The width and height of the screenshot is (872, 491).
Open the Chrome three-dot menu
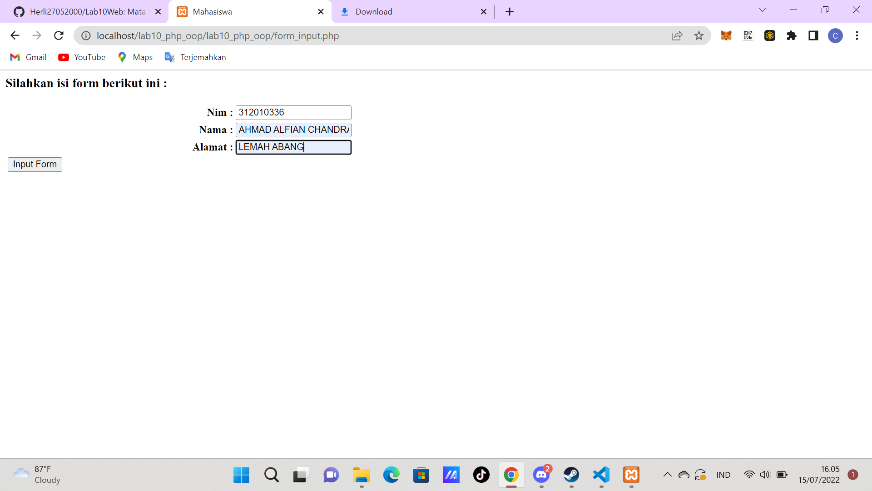(857, 35)
